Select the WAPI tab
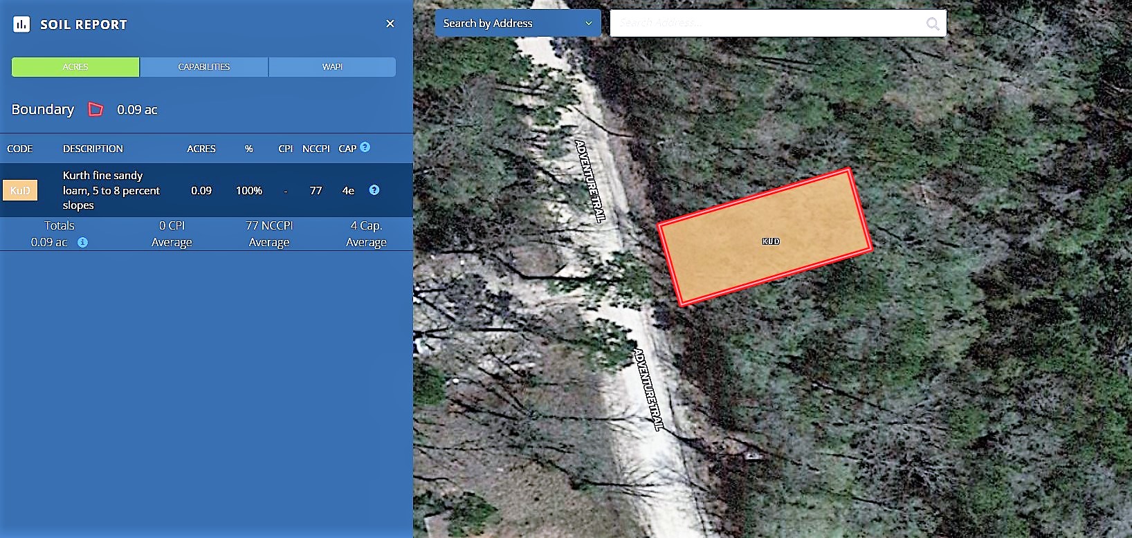1132x538 pixels. 332,67
